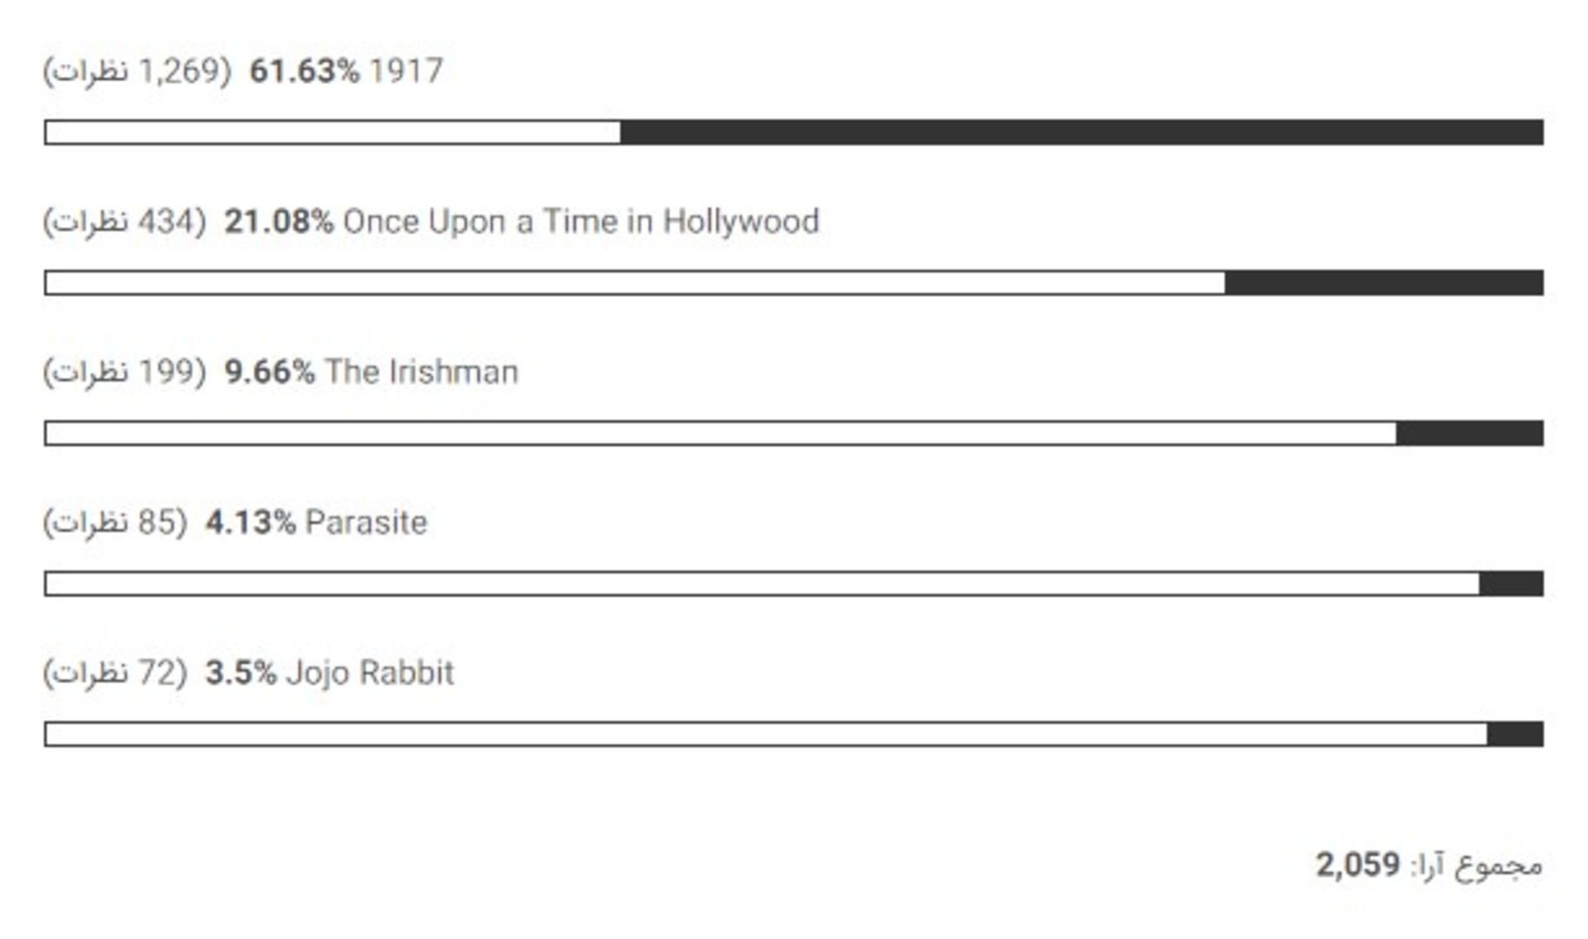
Task: Select The Irishman result progress bar
Action: tap(794, 433)
